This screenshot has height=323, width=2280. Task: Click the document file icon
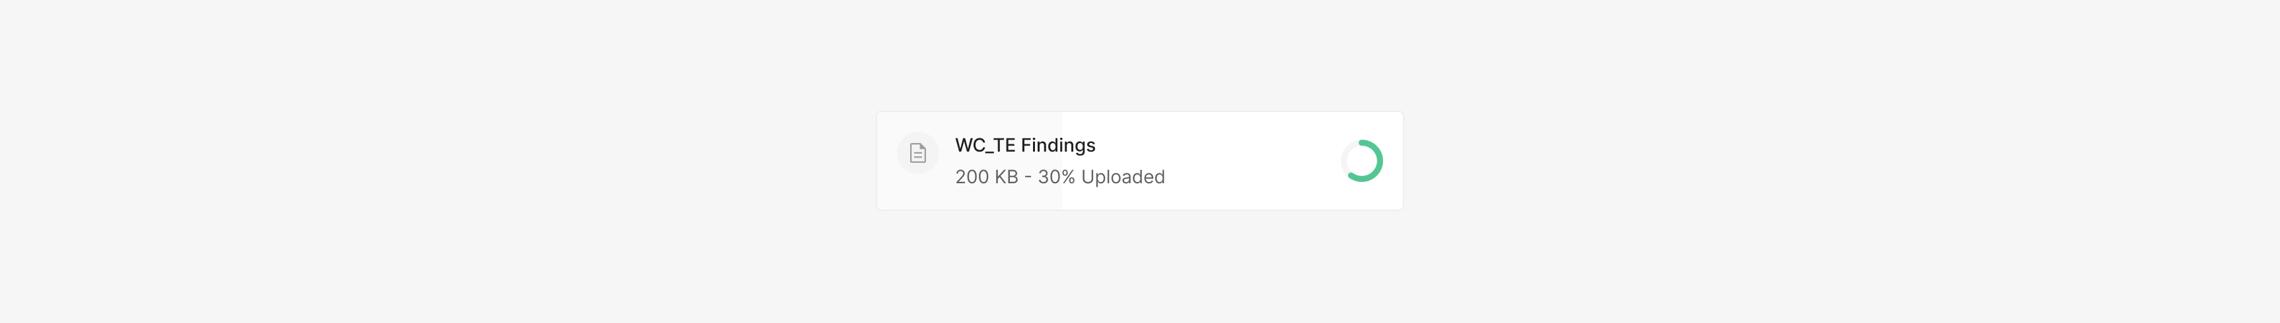click(x=918, y=154)
